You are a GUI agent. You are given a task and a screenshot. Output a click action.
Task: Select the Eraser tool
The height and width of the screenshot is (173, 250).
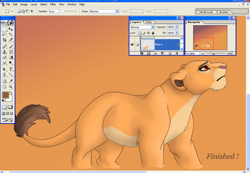(4, 57)
